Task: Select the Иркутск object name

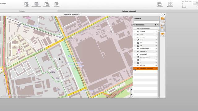Action: [142, 66]
